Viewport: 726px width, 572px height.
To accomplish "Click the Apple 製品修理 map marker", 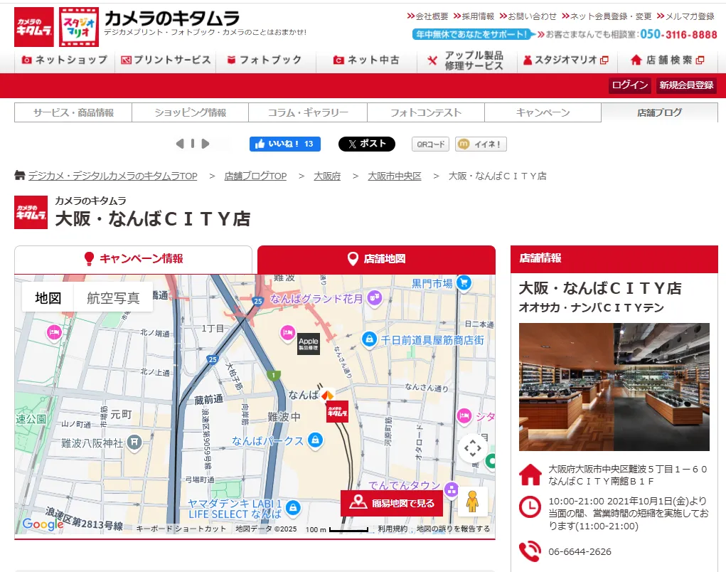I will (309, 344).
